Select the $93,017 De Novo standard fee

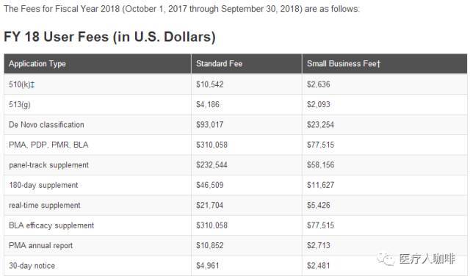210,125
